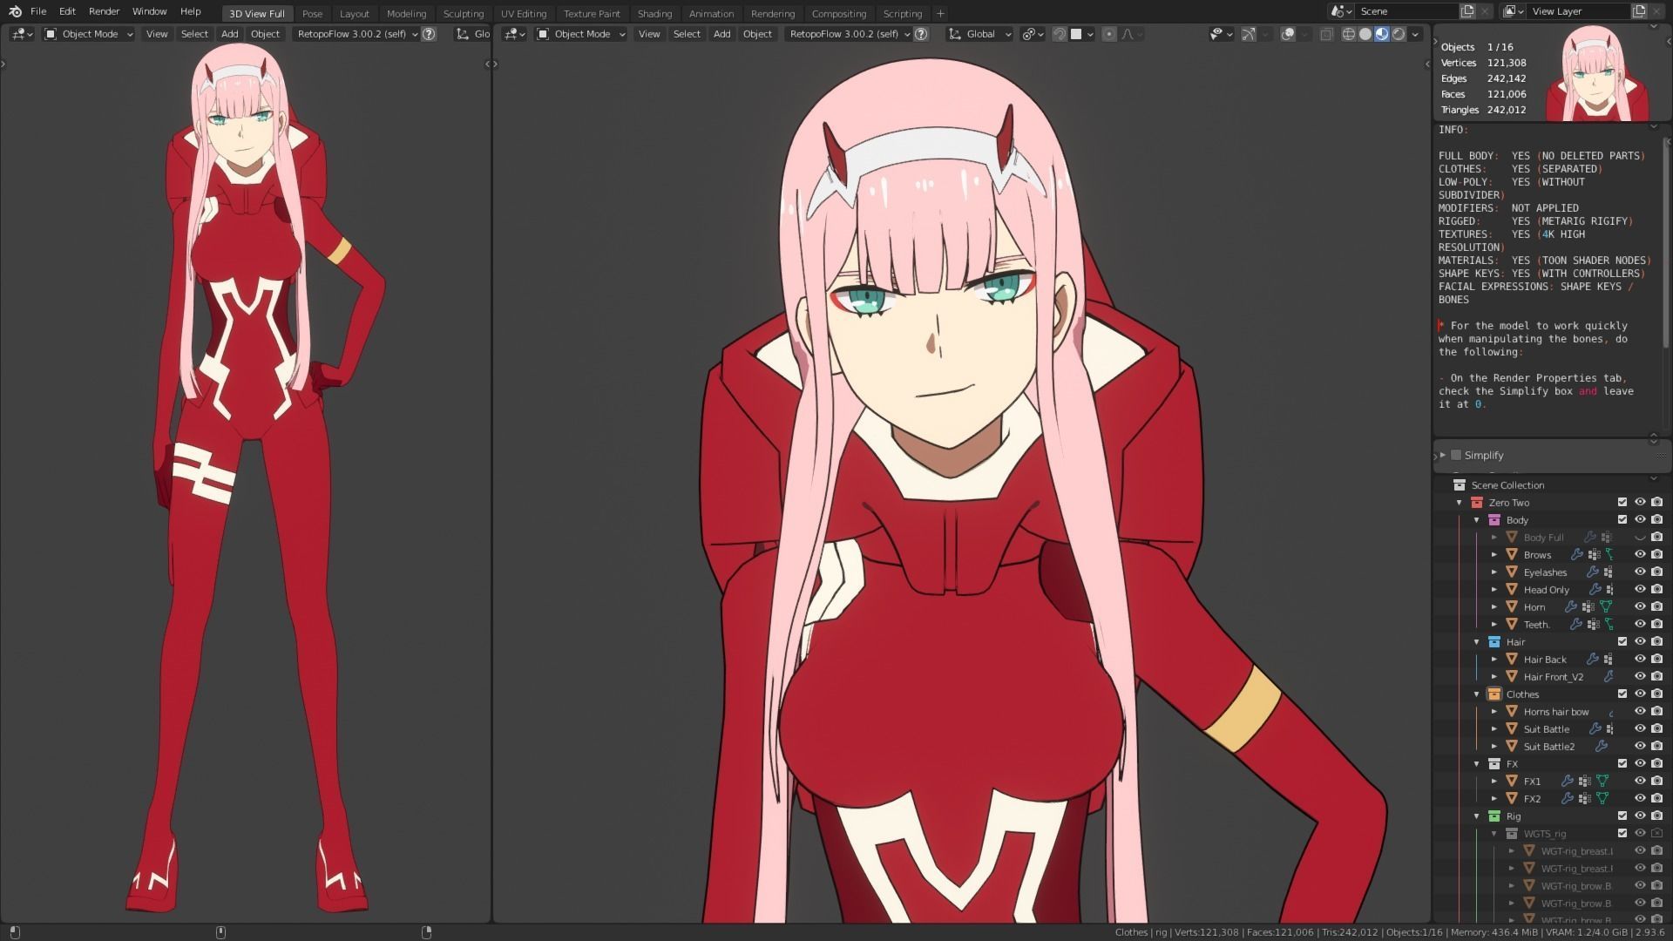Click the character thumbnail image in the sidebar
1673x941 pixels.
click(1597, 73)
